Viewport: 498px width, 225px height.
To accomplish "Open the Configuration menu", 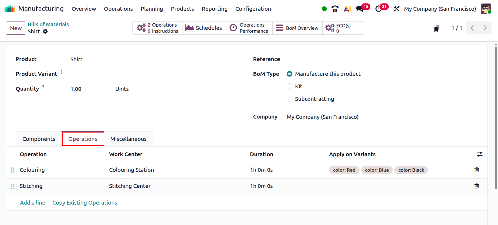I will pos(253,9).
